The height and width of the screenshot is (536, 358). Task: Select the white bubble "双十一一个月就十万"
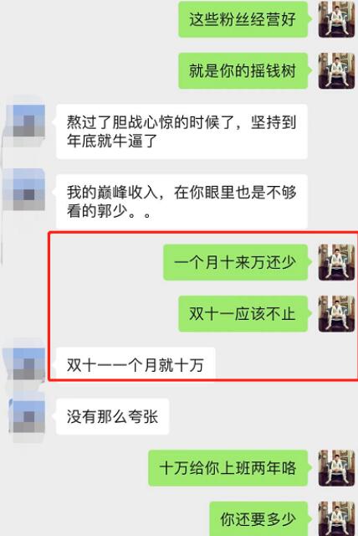tap(134, 364)
